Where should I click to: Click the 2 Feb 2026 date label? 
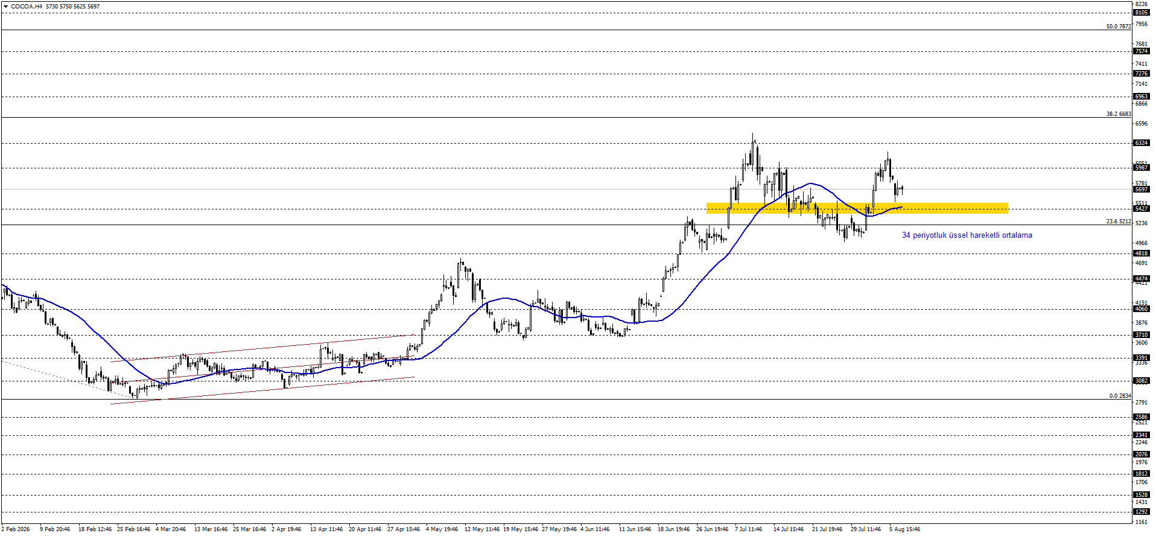pos(16,529)
